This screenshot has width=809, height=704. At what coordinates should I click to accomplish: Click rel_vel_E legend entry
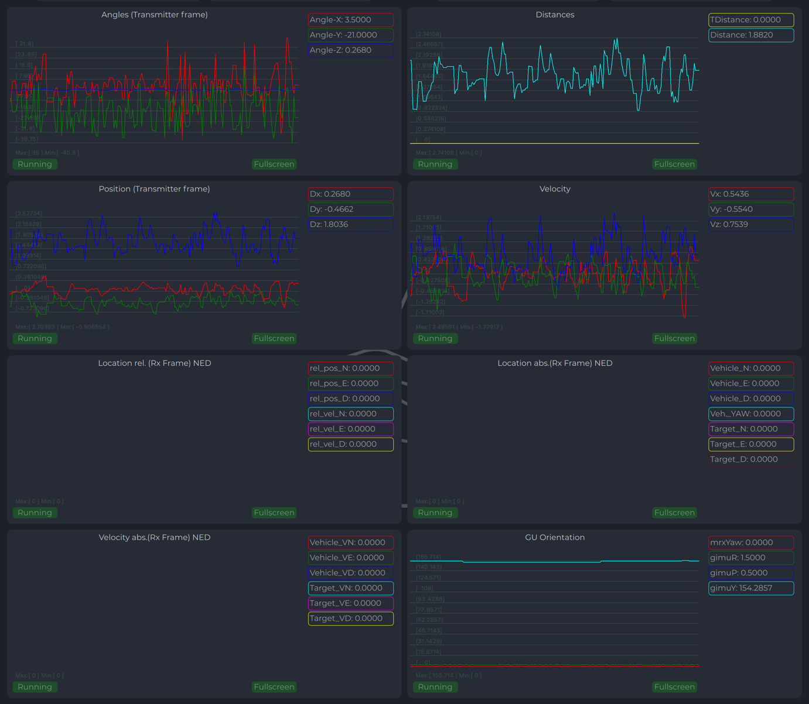[x=351, y=429]
